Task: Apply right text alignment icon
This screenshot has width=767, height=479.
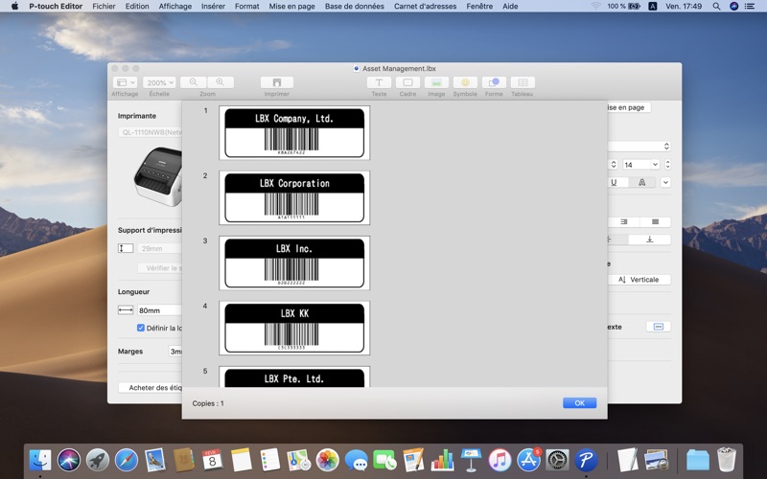Action: point(624,222)
